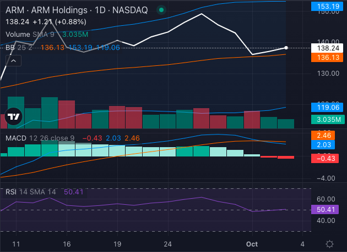Click the TradingView logo icon

[x=13, y=116]
